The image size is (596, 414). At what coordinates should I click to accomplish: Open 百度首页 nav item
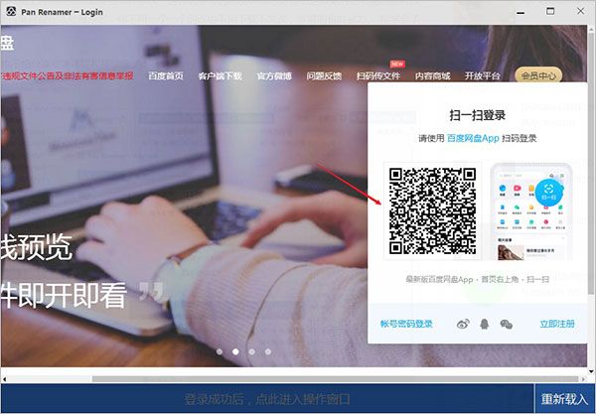coord(166,76)
